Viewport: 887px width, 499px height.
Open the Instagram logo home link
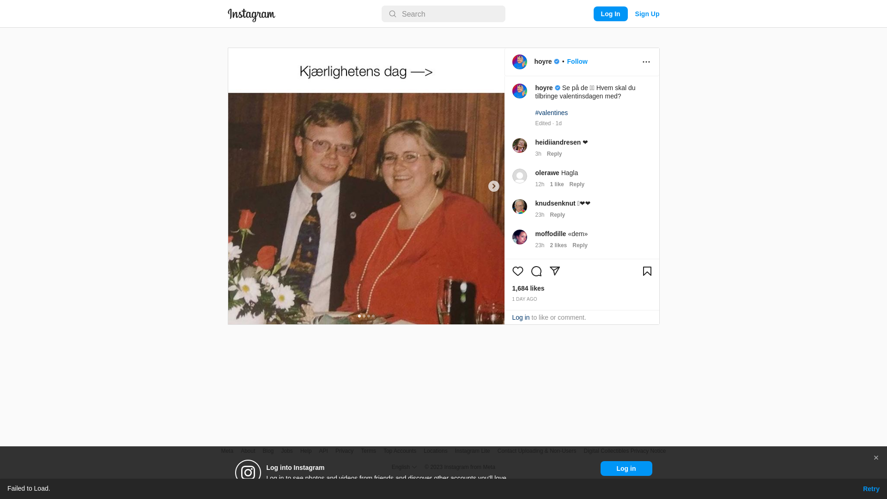pyautogui.click(x=251, y=15)
